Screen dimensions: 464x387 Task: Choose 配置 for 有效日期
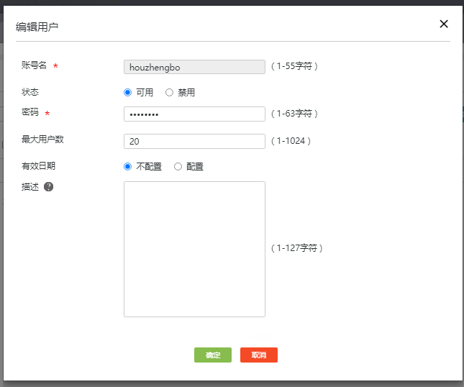click(x=178, y=166)
